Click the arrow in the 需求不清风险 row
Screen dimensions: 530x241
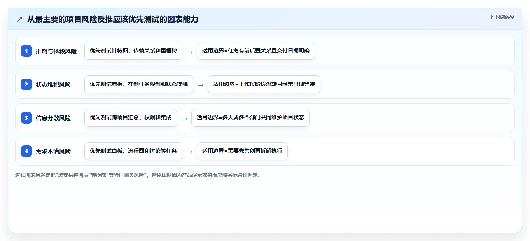coord(190,152)
